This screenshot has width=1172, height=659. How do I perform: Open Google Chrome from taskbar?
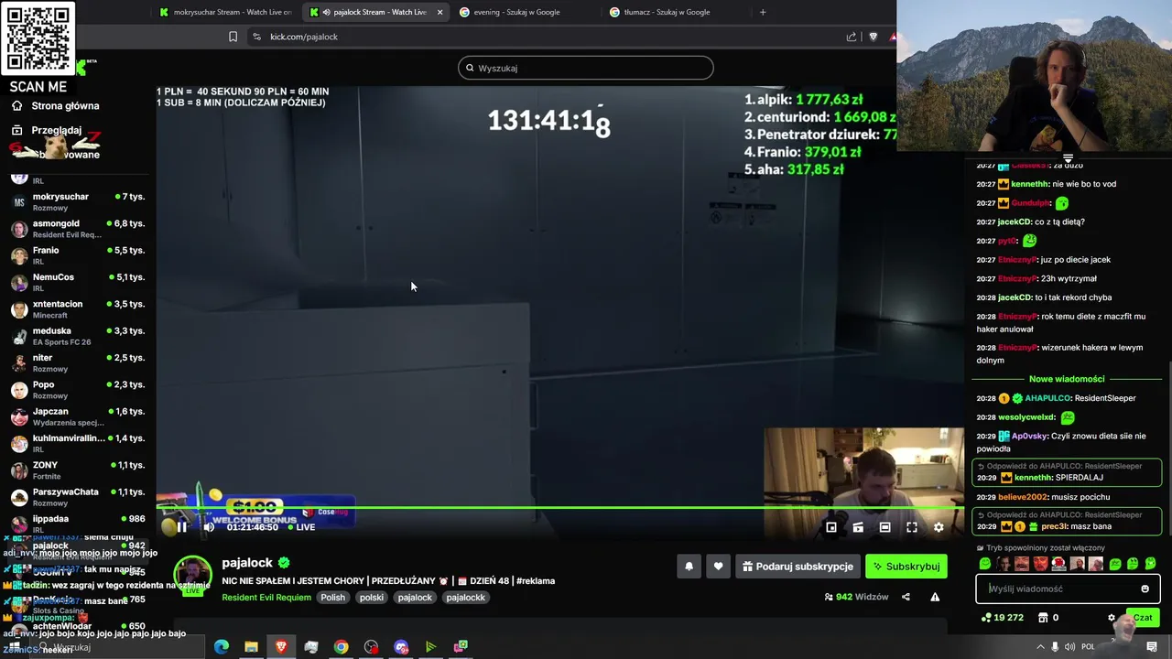341,647
